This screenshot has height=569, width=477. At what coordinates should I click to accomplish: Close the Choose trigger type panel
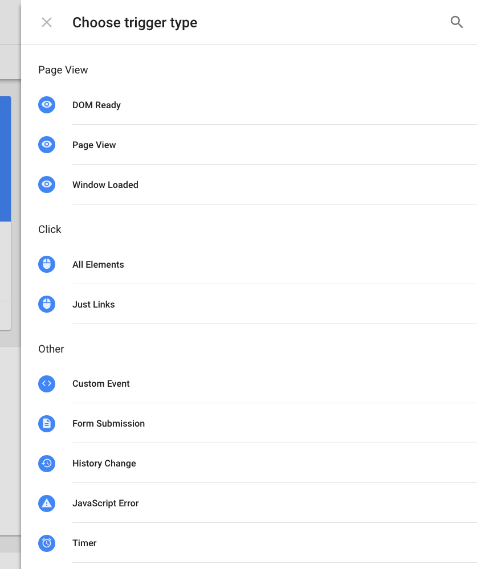47,22
